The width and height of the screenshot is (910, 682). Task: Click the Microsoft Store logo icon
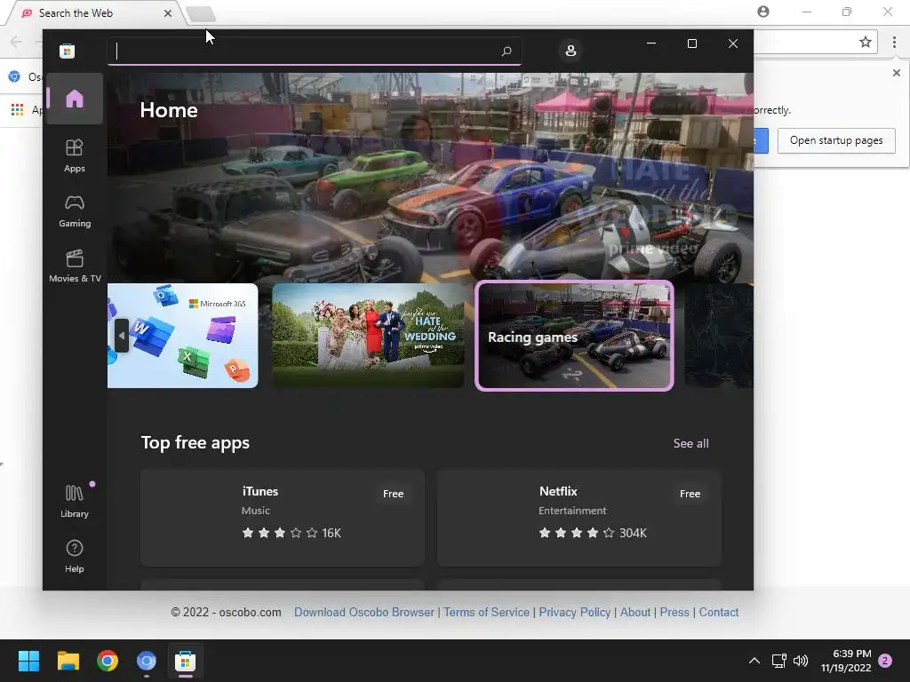click(67, 51)
